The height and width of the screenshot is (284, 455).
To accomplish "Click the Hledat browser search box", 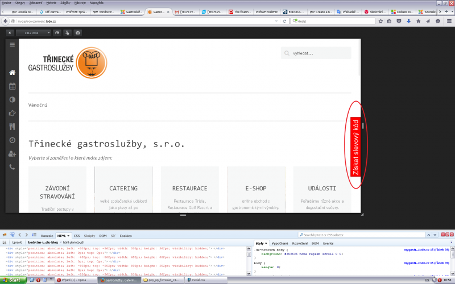I will tap(333, 21).
